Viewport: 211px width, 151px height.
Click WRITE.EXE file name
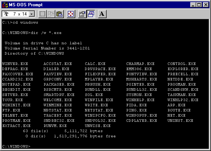96,105
